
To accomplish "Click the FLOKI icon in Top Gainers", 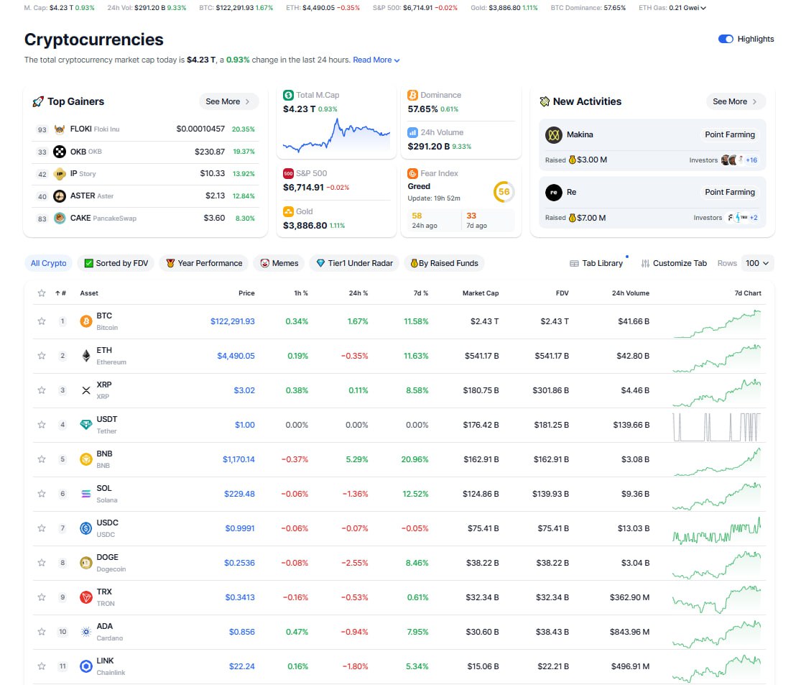I will (60, 129).
